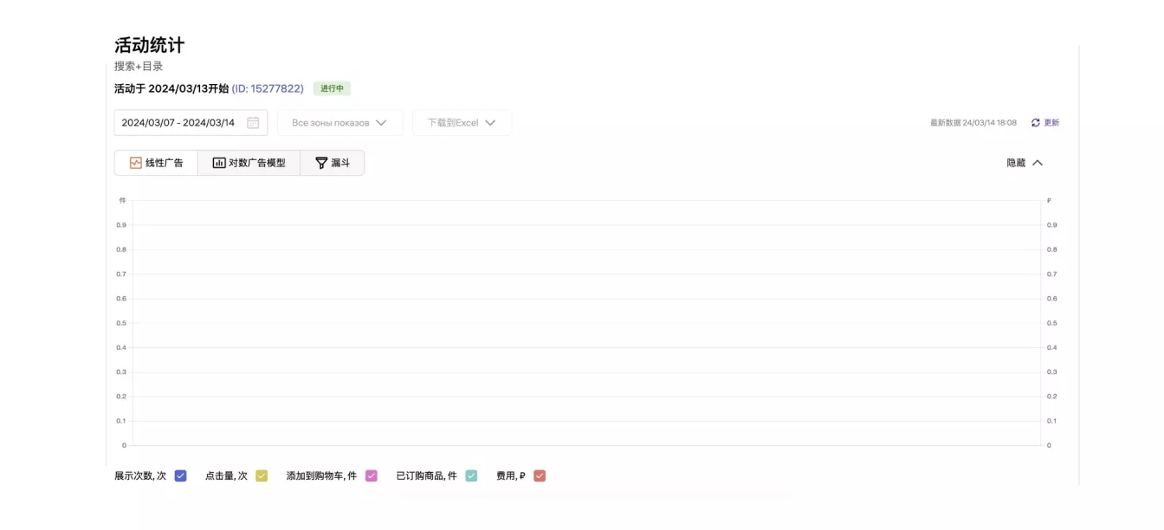Open the calendar icon in date field

coord(253,123)
